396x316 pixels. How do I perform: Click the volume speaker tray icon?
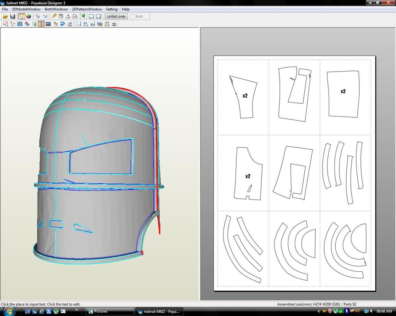371,311
